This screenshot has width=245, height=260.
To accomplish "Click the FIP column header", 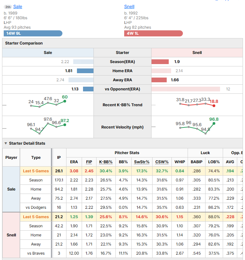I will point(89,162).
